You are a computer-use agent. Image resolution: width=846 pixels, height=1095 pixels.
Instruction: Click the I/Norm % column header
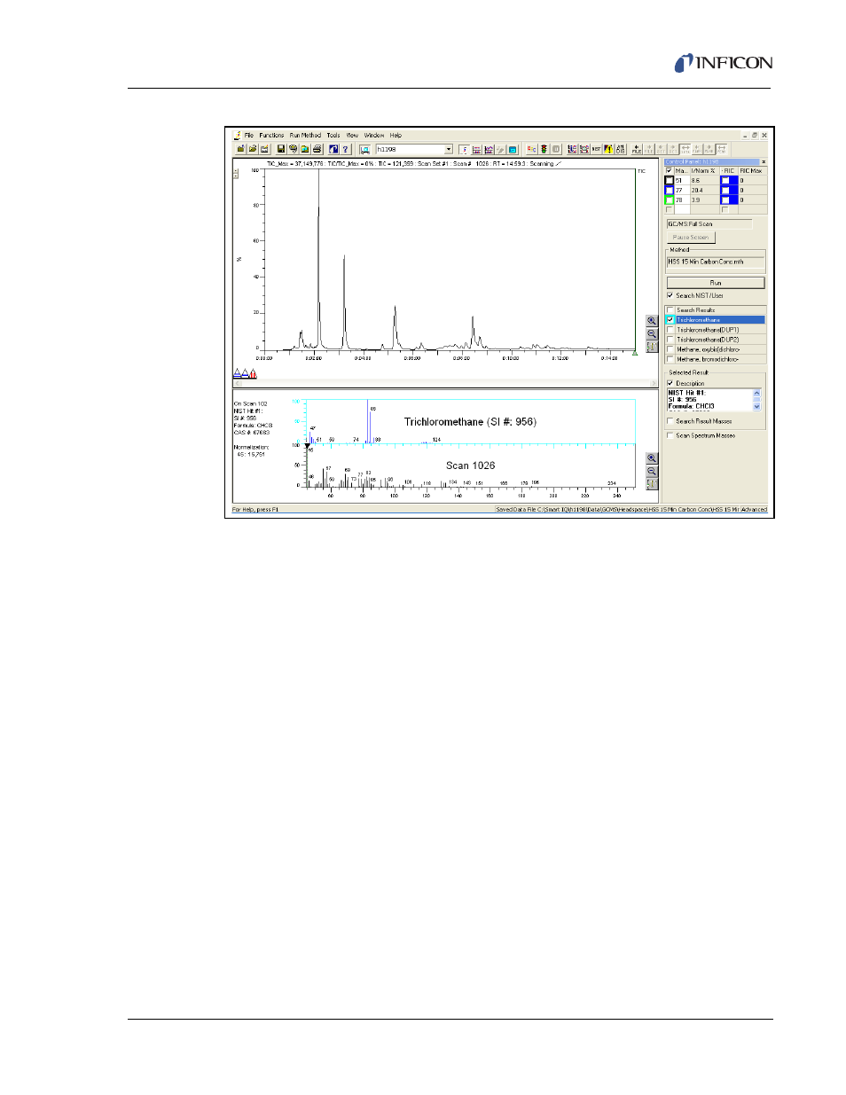coord(705,170)
